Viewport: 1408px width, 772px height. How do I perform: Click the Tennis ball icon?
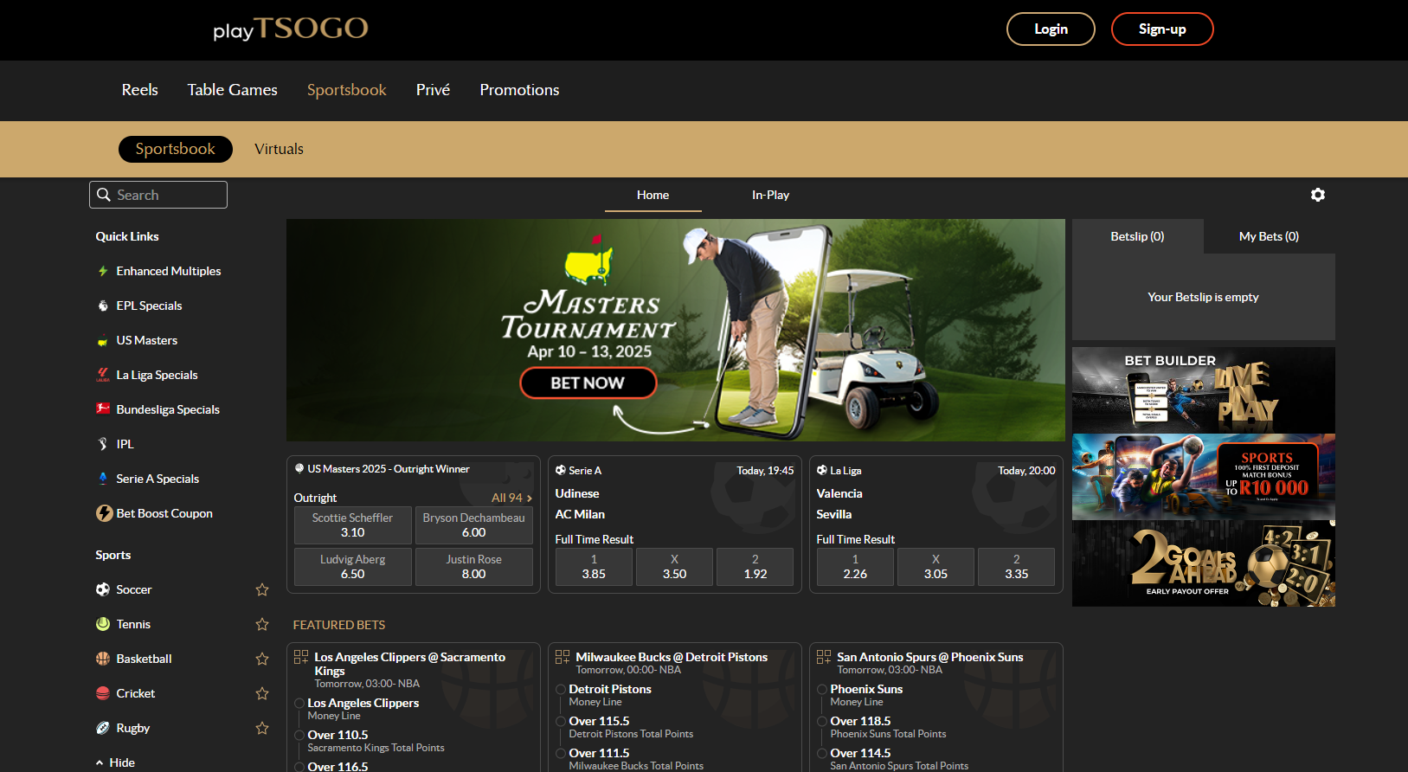103,624
